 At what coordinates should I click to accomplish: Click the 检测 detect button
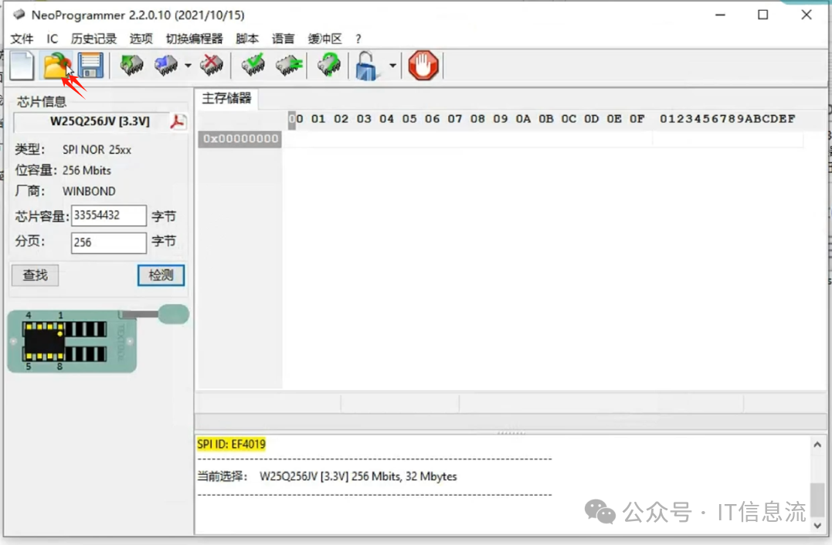coord(161,275)
